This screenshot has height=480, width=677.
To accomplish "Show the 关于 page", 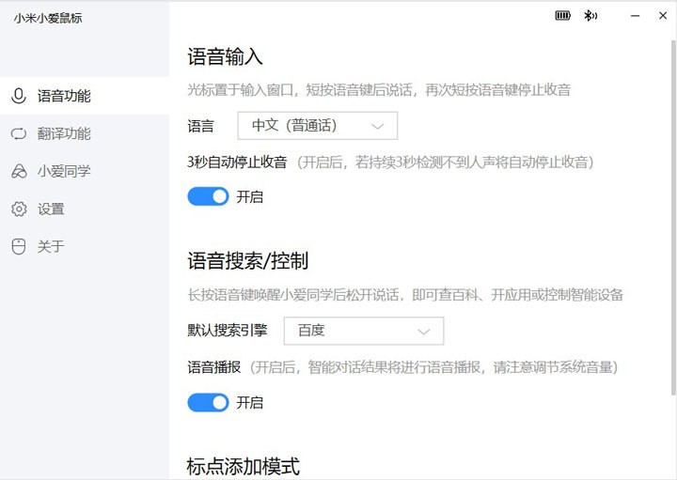I will coord(85,247).
